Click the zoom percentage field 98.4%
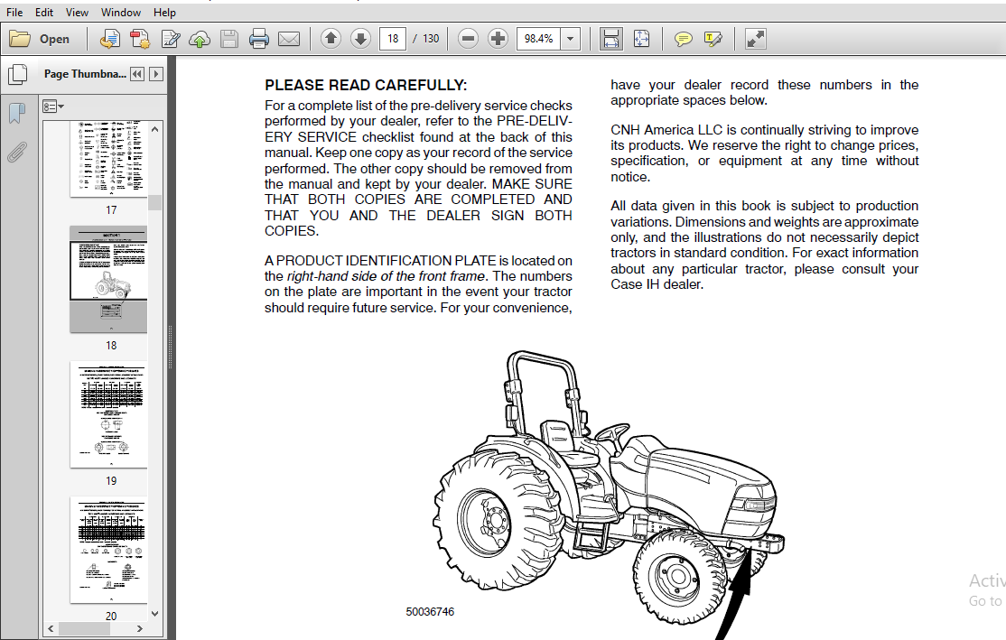Screen dimensions: 1006x640 click(x=538, y=39)
